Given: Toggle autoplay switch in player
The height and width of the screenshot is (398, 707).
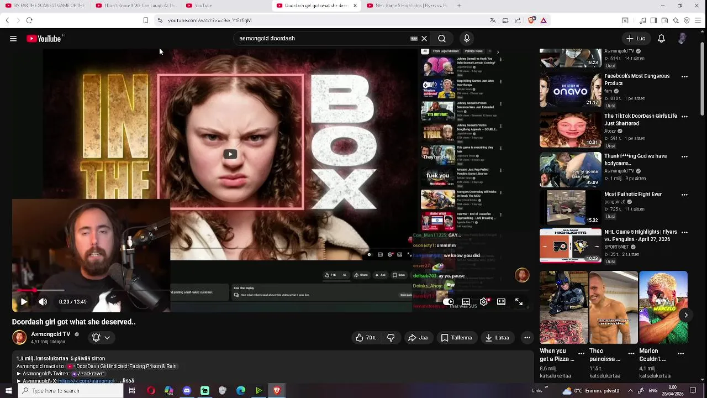Looking at the screenshot, I should [449, 302].
